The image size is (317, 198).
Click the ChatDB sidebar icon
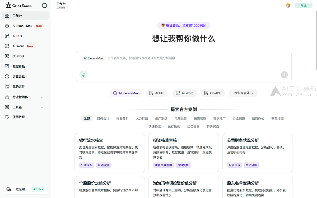tap(7, 56)
